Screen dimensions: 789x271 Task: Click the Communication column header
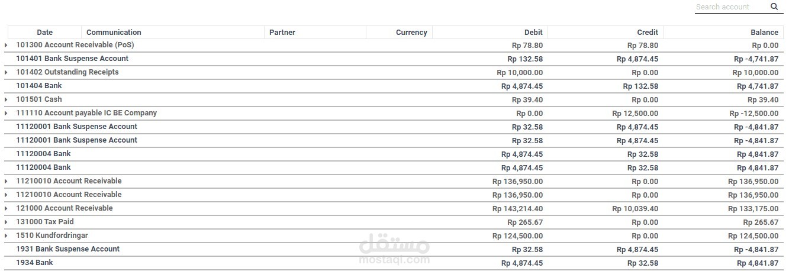pos(114,33)
